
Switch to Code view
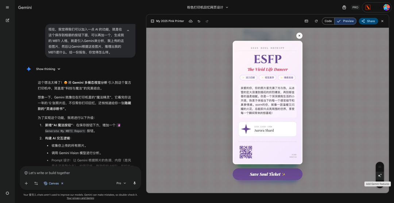328,21
